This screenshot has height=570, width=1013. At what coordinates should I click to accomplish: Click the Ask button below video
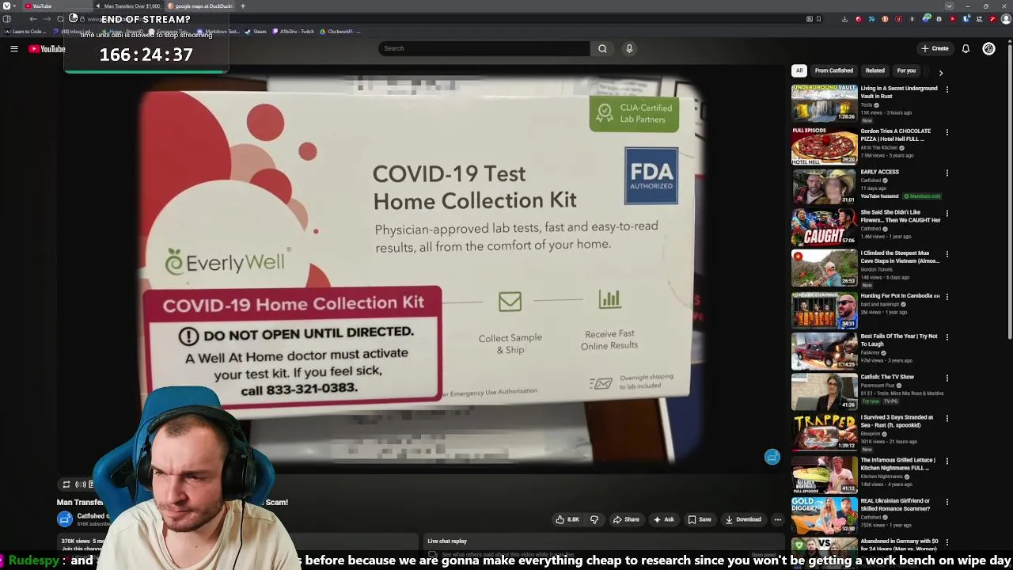pyautogui.click(x=664, y=519)
